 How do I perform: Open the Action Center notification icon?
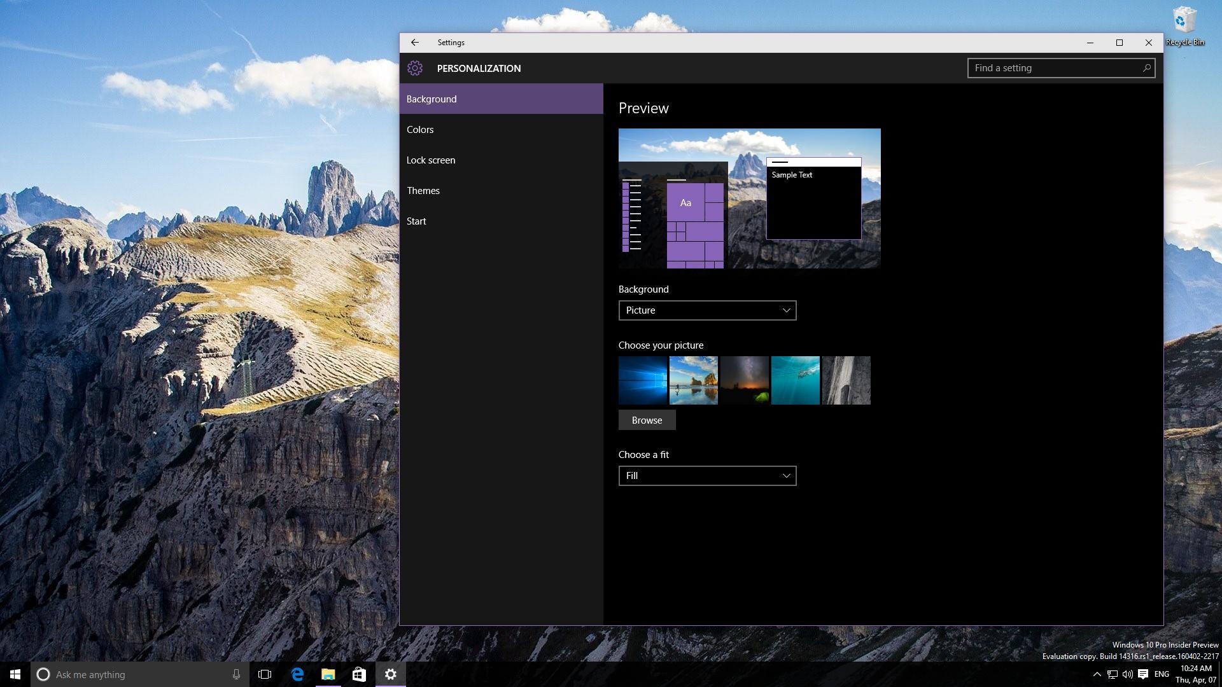coord(1143,674)
